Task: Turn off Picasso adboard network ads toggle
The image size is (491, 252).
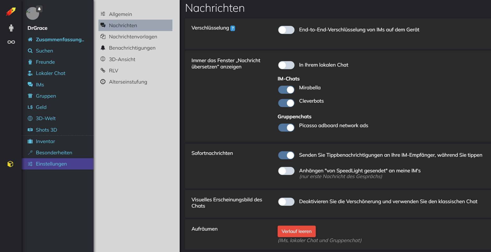Action: tap(286, 128)
